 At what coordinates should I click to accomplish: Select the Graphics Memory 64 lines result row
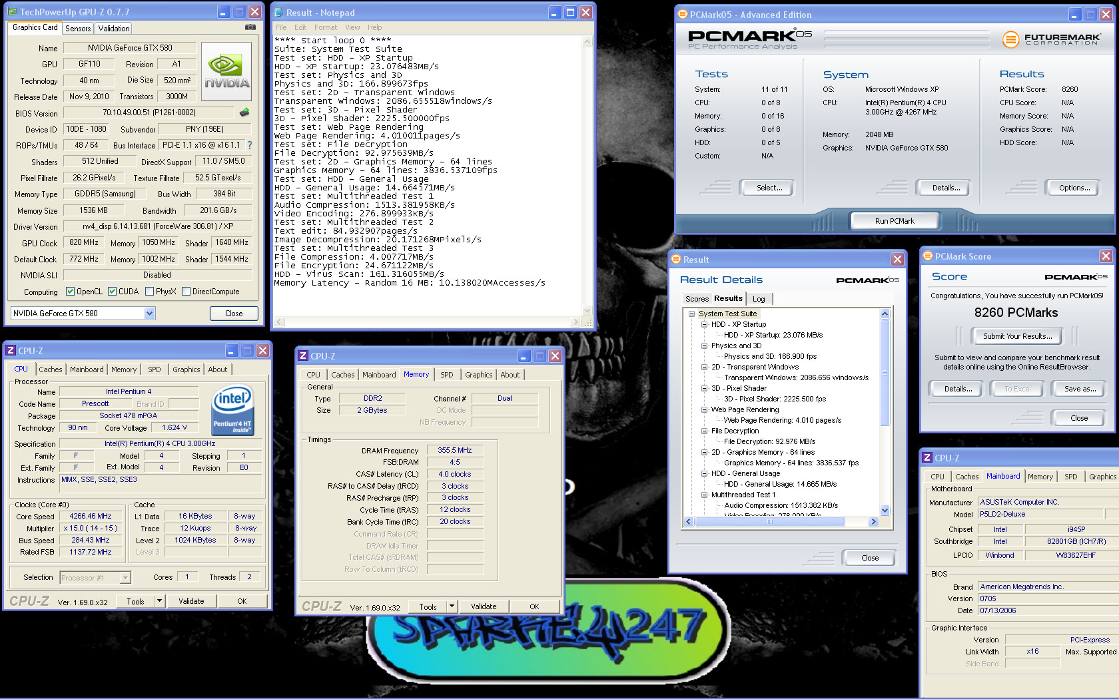pyautogui.click(x=791, y=463)
